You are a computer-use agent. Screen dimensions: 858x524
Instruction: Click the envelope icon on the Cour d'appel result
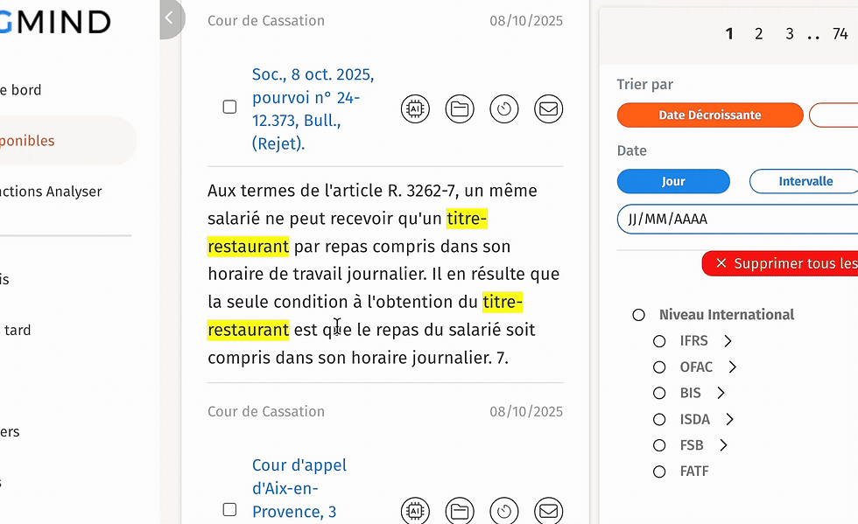(549, 510)
